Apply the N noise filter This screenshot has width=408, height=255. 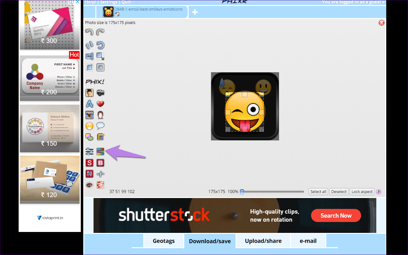coord(89,174)
